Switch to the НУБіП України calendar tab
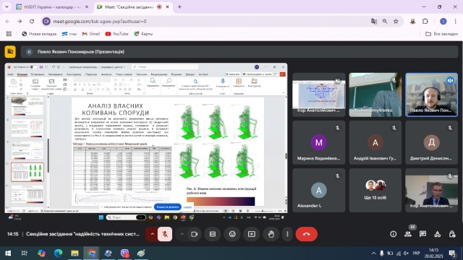This screenshot has height=260, width=463. (53, 6)
